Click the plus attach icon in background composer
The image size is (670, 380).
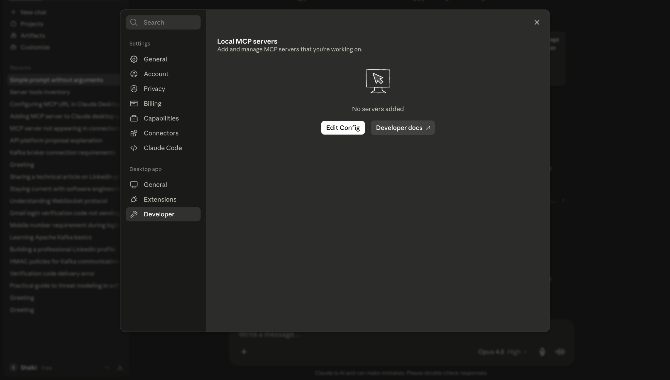pos(244,352)
